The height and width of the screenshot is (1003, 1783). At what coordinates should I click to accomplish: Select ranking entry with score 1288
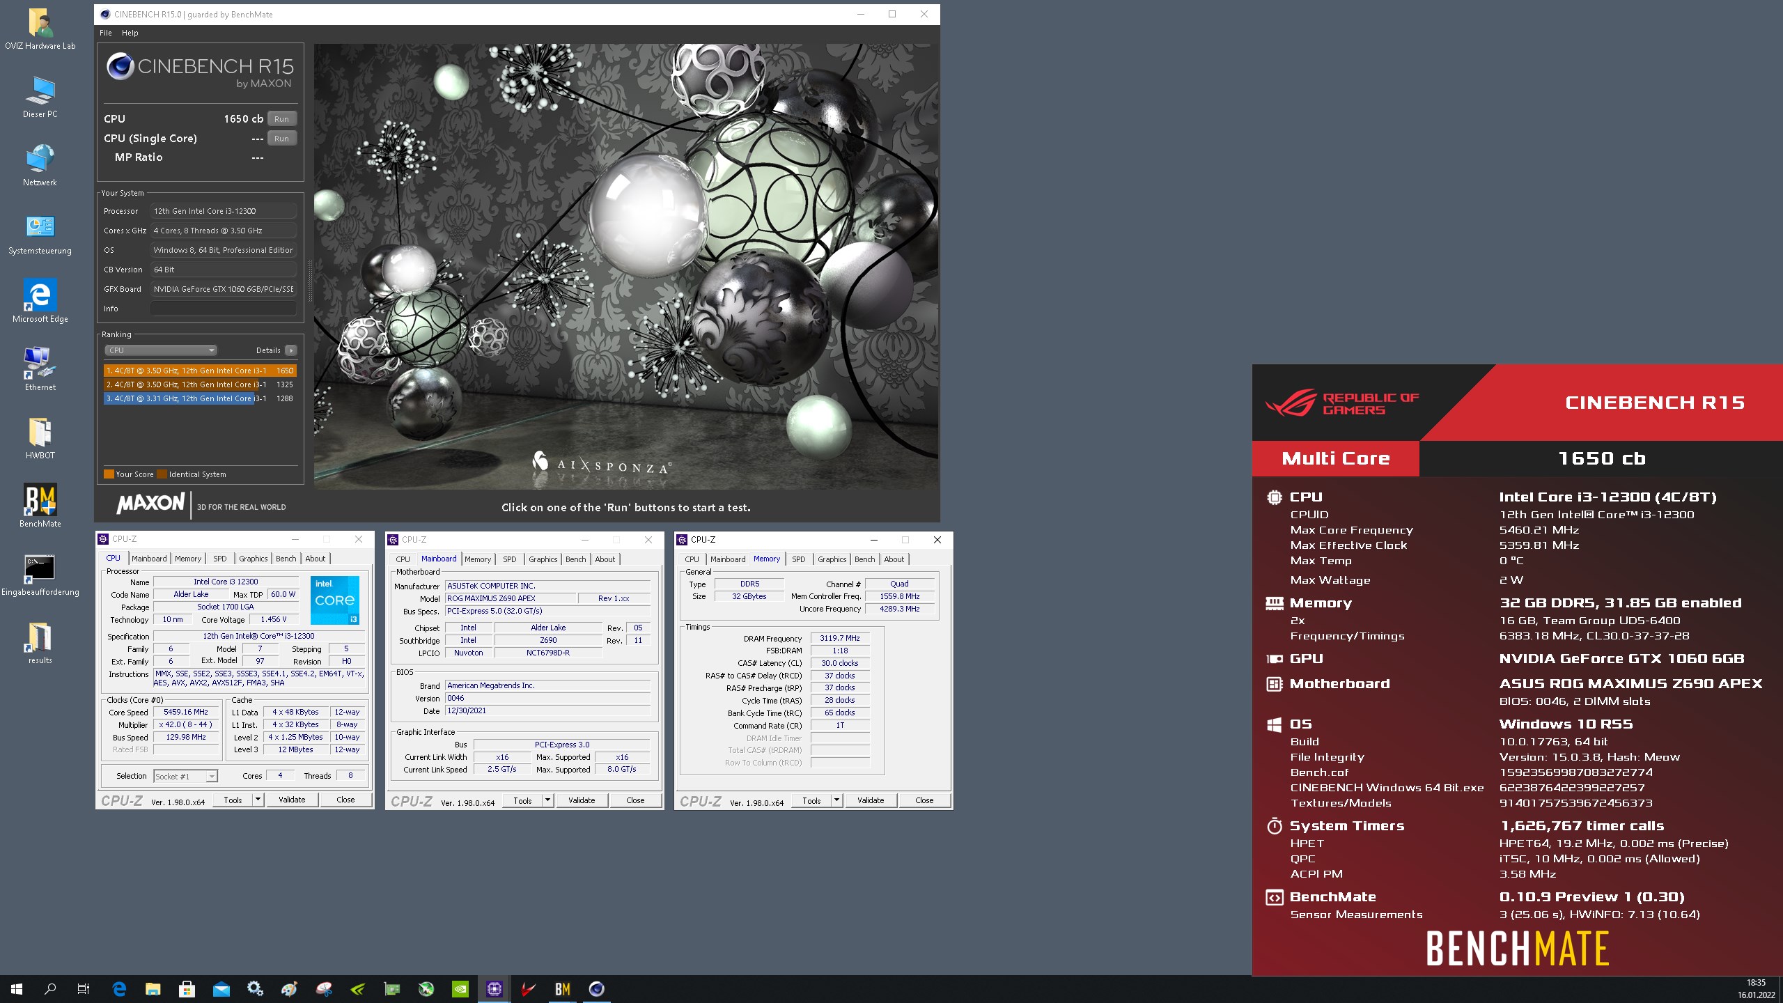200,398
